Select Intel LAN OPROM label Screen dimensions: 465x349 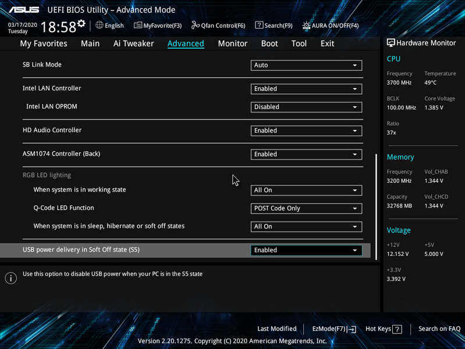[x=52, y=106]
